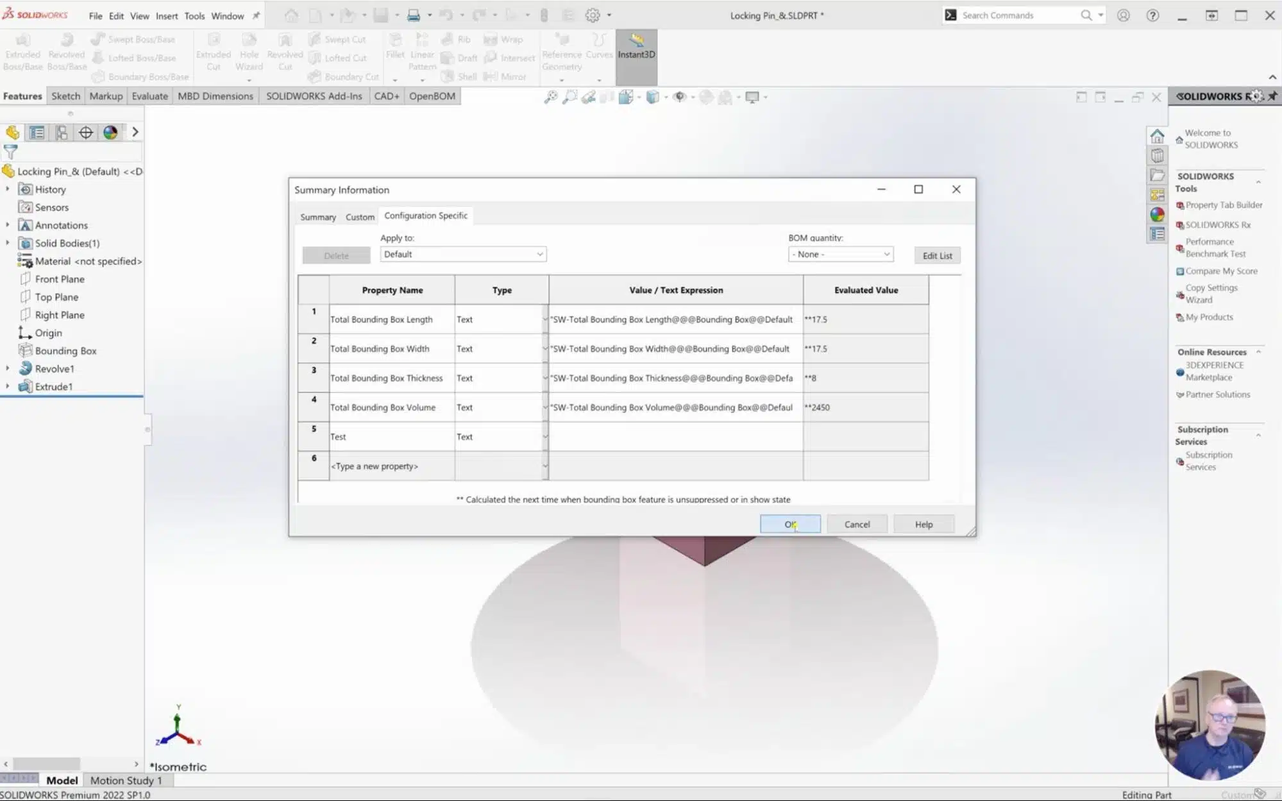The width and height of the screenshot is (1282, 801).
Task: Open the Options gear icon
Action: click(593, 15)
